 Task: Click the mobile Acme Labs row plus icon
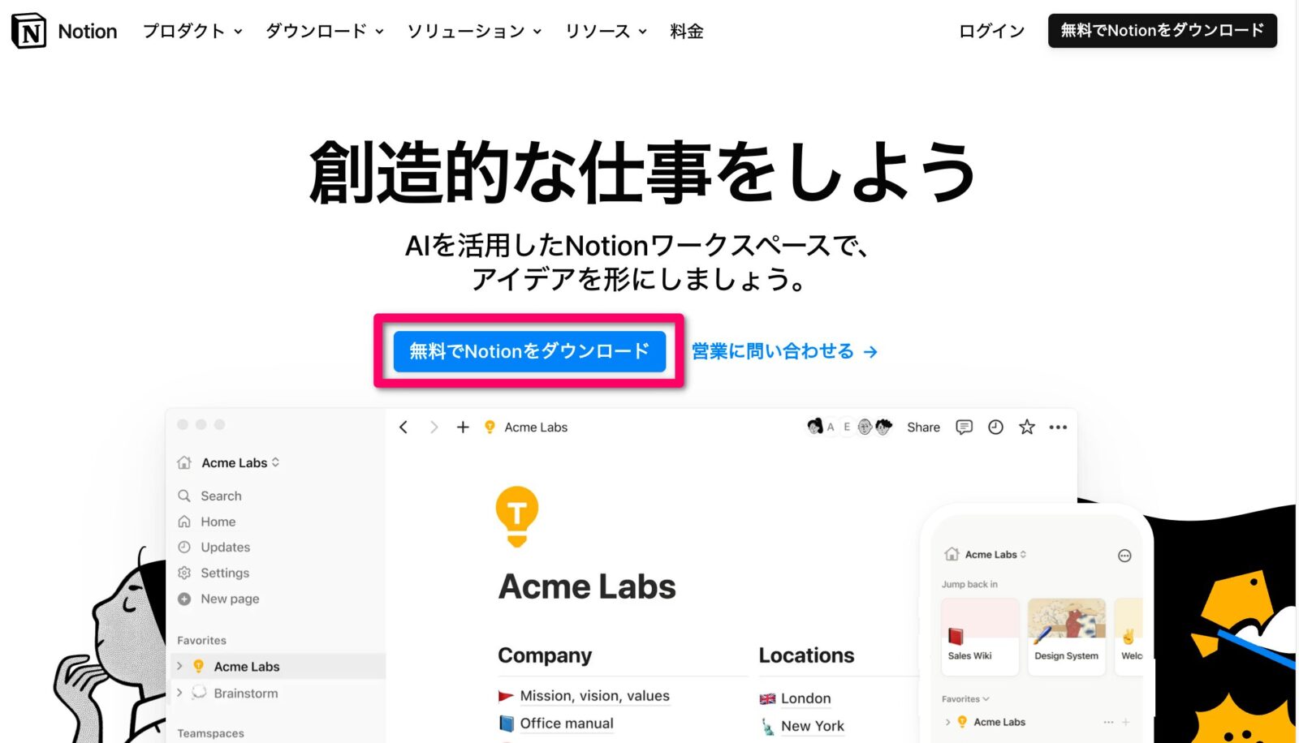[x=1126, y=722]
